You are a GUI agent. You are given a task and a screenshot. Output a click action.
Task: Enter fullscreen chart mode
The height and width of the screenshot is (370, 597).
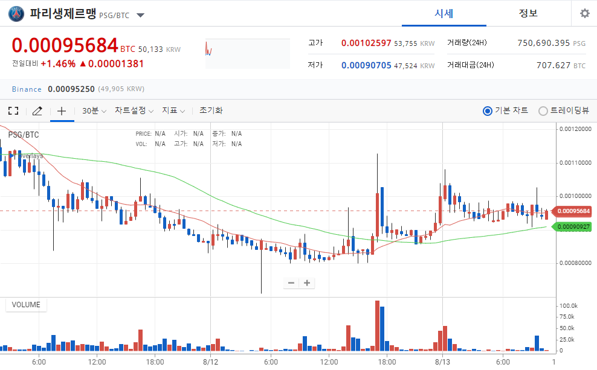pos(13,110)
